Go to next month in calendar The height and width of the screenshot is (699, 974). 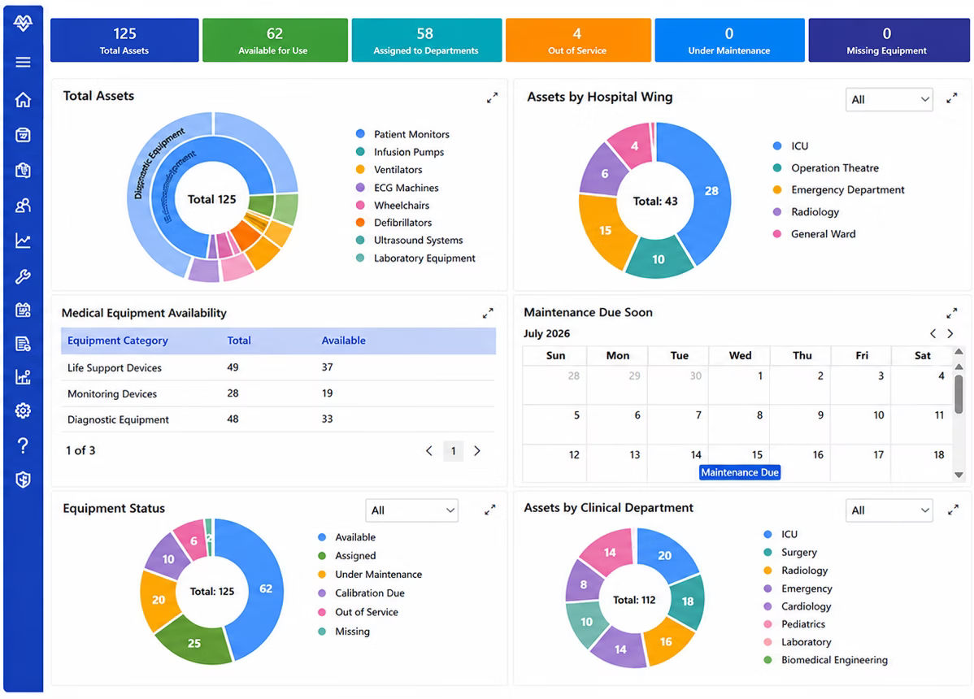(950, 334)
